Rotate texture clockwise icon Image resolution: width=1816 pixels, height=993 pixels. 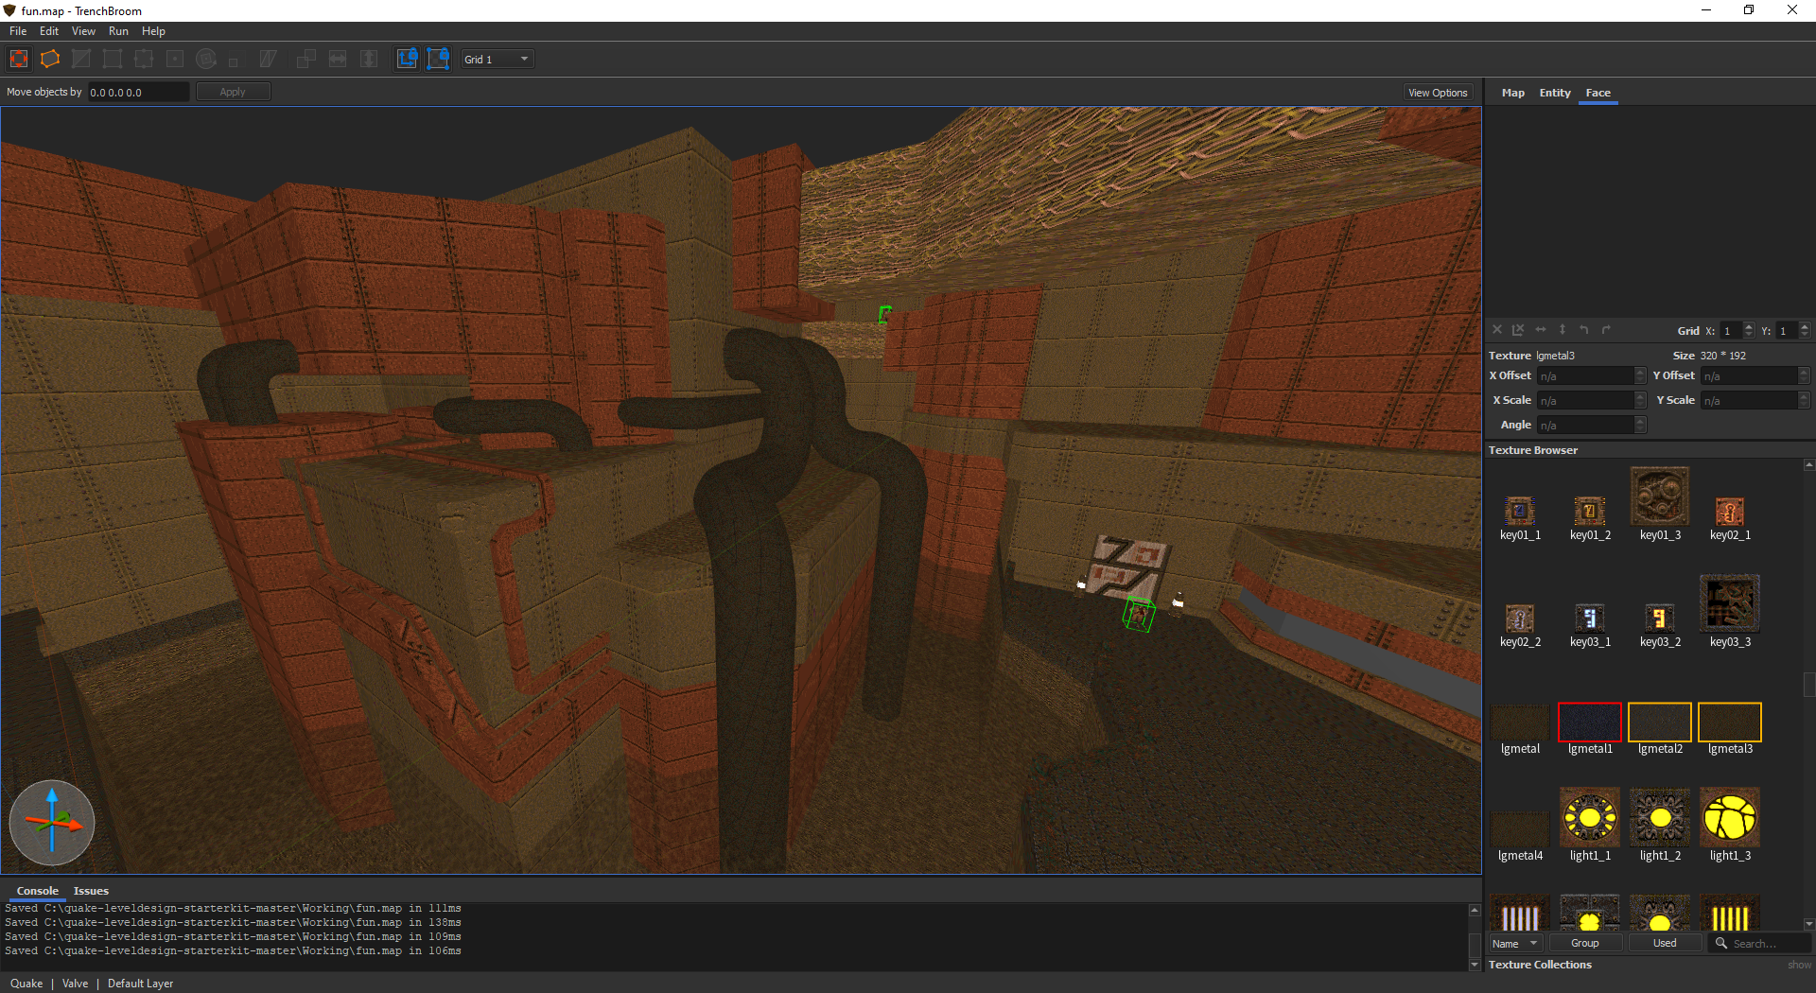(1606, 330)
